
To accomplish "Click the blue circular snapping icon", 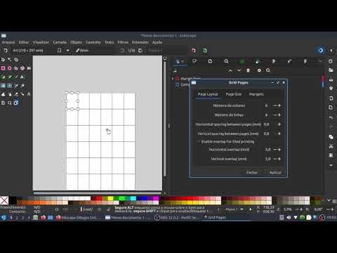I will pyautogui.click(x=321, y=50).
